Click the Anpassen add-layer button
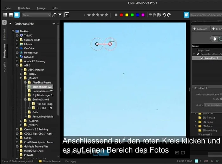 click(200, 29)
